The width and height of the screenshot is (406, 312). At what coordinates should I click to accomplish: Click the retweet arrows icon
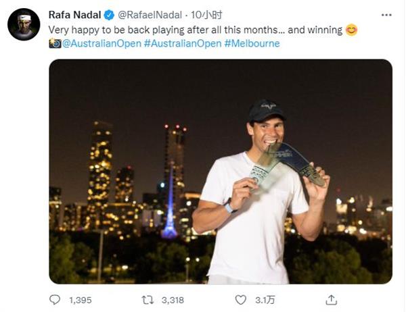click(148, 300)
